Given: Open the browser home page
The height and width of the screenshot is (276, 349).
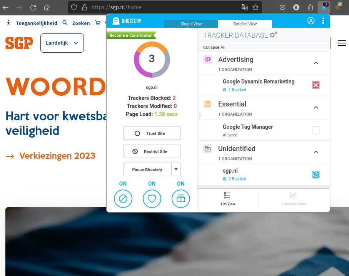Looking at the screenshot, I should click(47, 8).
